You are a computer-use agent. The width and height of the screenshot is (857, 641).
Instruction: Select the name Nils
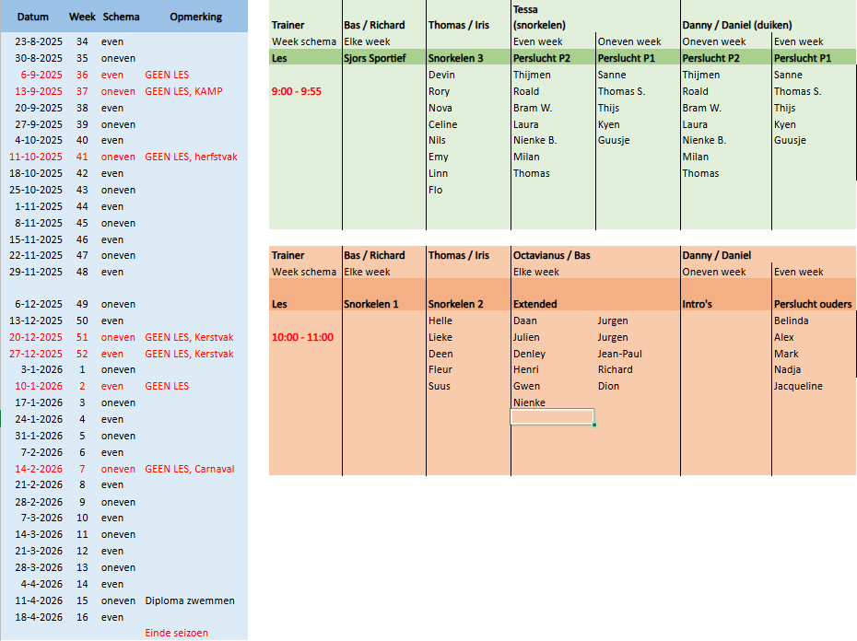pyautogui.click(x=437, y=140)
